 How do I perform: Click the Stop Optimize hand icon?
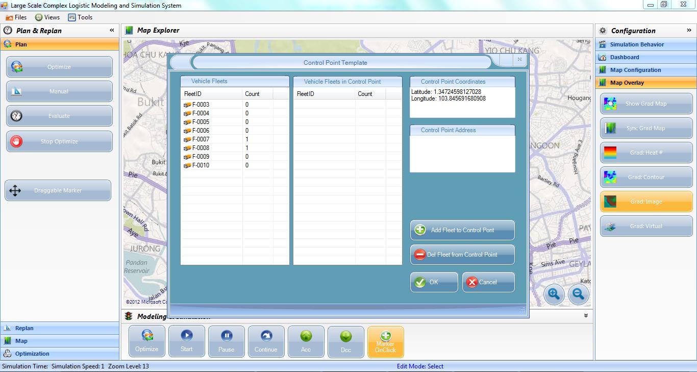[x=17, y=141]
